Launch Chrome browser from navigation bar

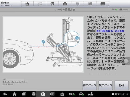point(34,94)
